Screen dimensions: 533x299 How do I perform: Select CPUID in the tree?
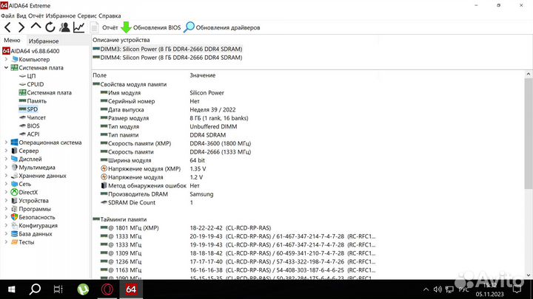(31, 84)
